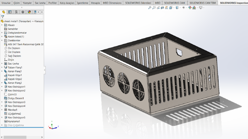The image size is (248, 139).
Task: Open the Display Style dropdown arrow
Action: pyautogui.click(x=180, y=7)
